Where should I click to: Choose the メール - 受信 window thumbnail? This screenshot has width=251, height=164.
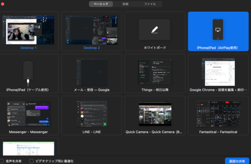tap(92, 72)
